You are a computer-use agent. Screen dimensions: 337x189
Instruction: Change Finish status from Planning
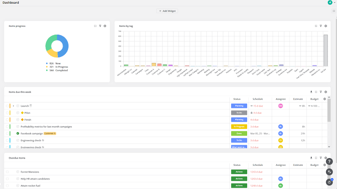[239, 120]
